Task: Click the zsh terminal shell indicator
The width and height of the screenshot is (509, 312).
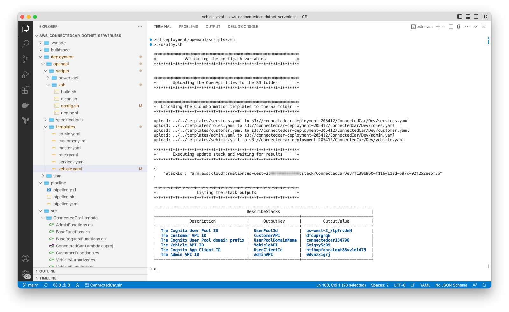Action: [x=422, y=27]
